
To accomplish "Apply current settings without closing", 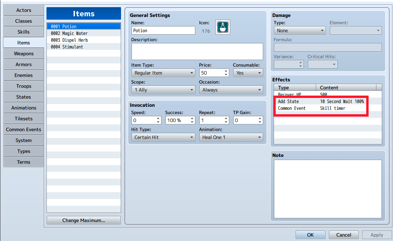I will [376, 234].
